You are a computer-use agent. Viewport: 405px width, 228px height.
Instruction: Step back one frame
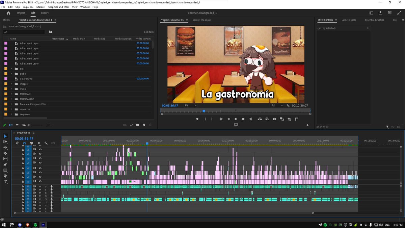point(228,119)
